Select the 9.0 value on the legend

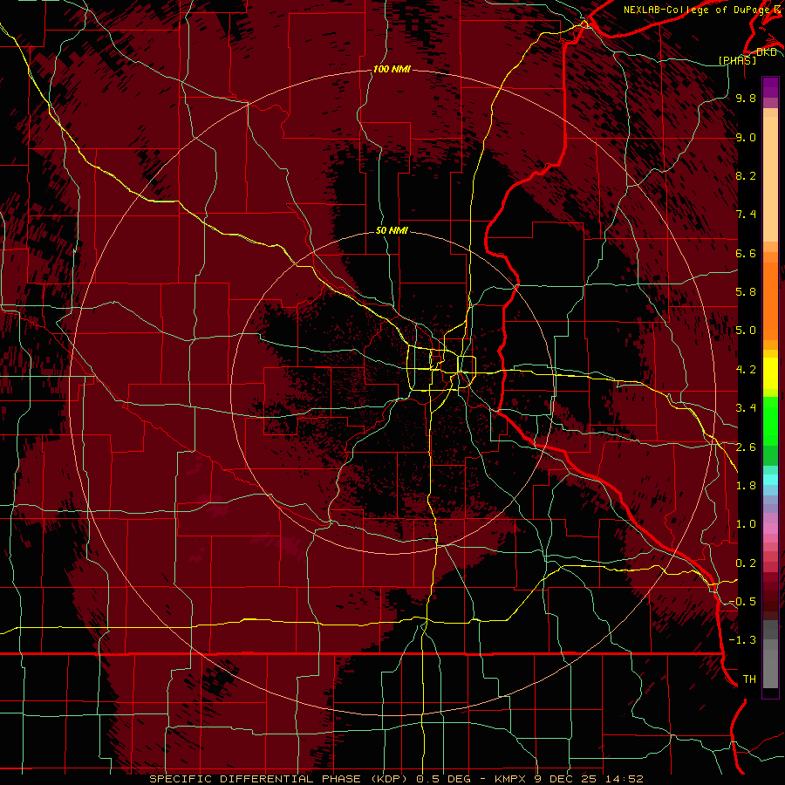coord(746,137)
